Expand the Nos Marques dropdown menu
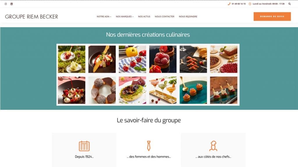 click(x=125, y=17)
